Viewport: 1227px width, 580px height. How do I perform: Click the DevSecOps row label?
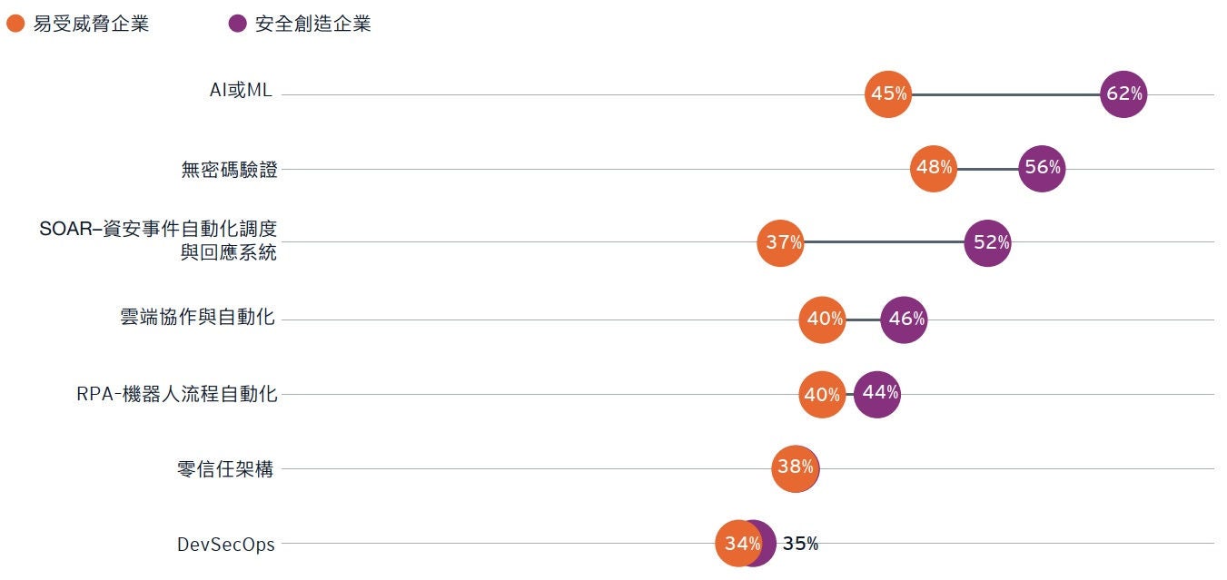click(225, 545)
